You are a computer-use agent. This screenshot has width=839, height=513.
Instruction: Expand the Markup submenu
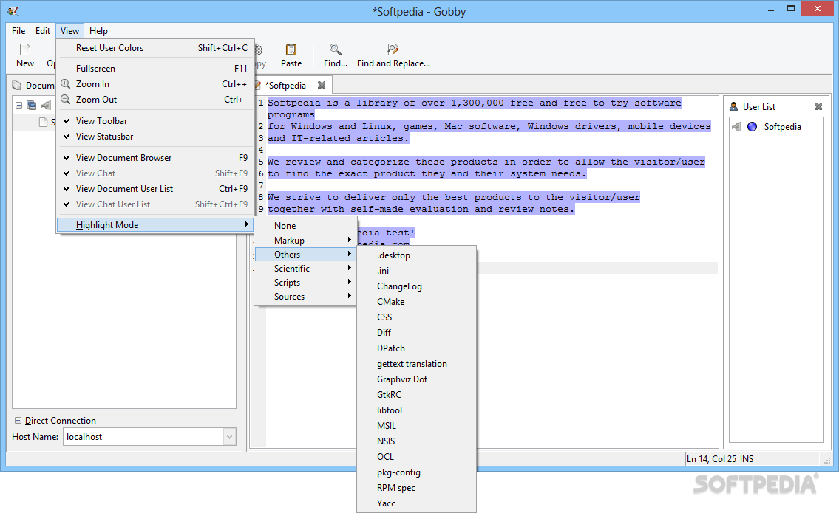(305, 241)
